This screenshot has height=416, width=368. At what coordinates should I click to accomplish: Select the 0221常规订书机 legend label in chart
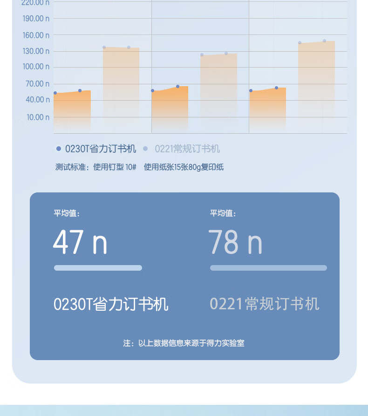[187, 149]
